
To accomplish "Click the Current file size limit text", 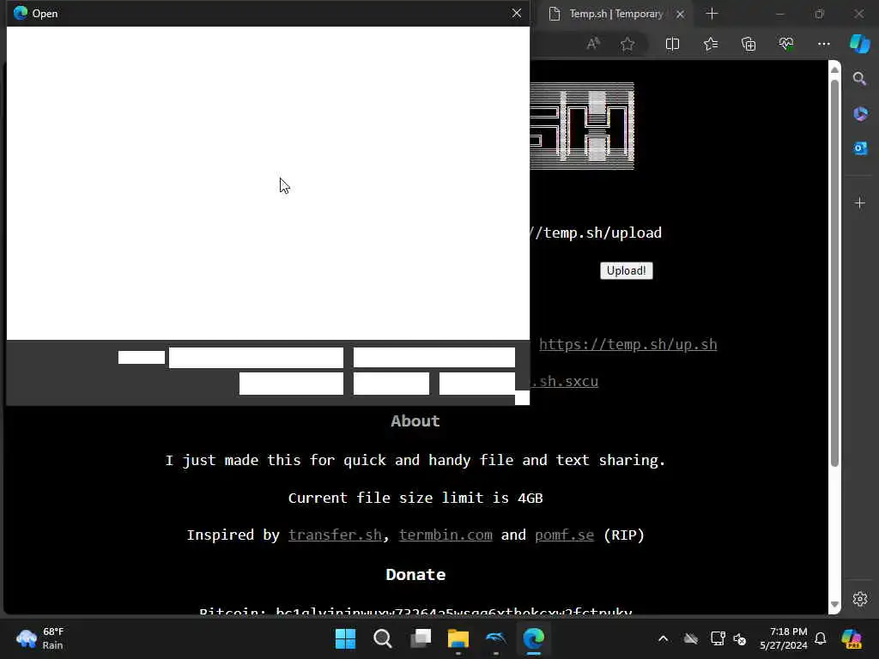I will [415, 498].
